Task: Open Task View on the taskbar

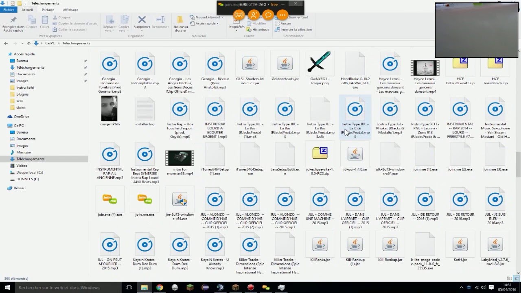Action: [x=129, y=287]
